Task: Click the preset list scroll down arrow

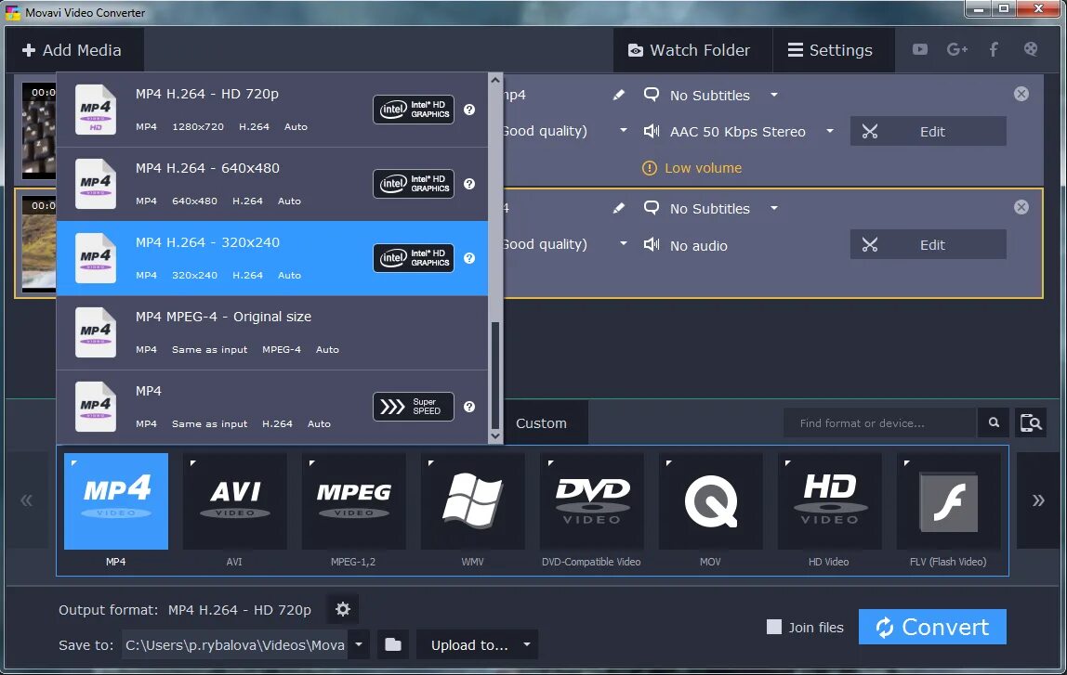Action: pos(495,435)
